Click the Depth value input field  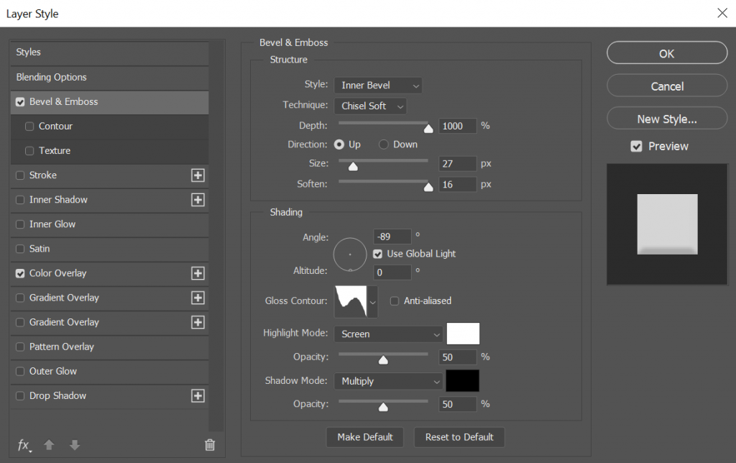(457, 126)
